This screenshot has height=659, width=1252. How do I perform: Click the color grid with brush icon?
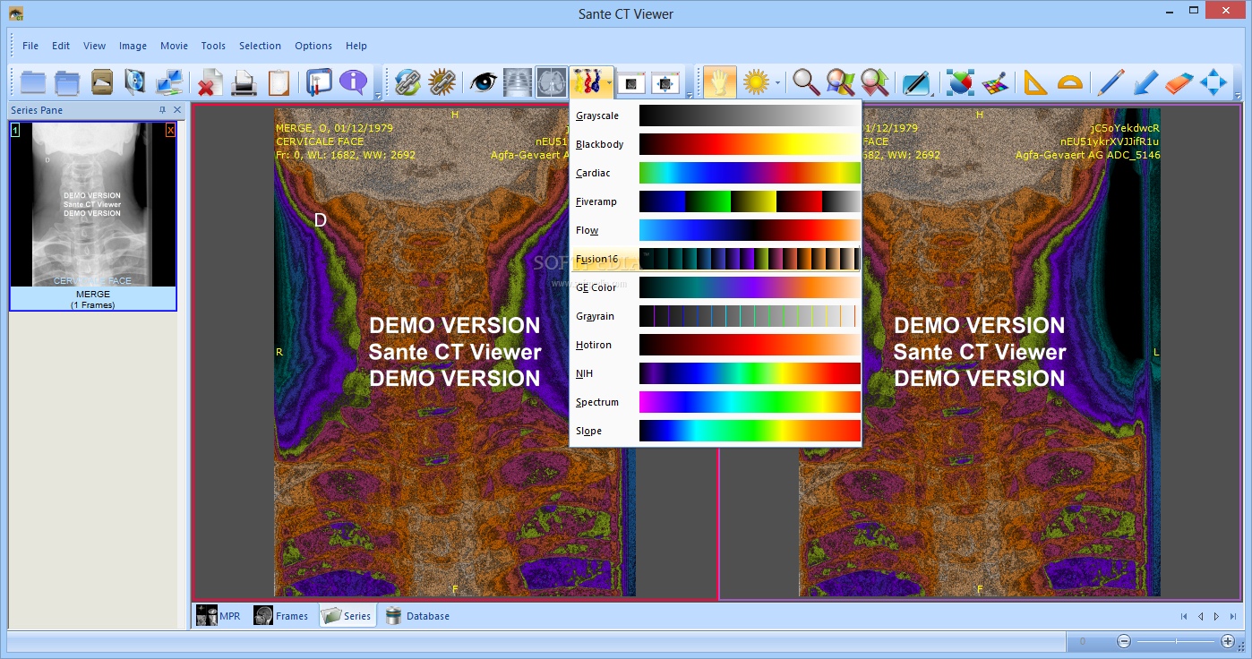pos(994,82)
